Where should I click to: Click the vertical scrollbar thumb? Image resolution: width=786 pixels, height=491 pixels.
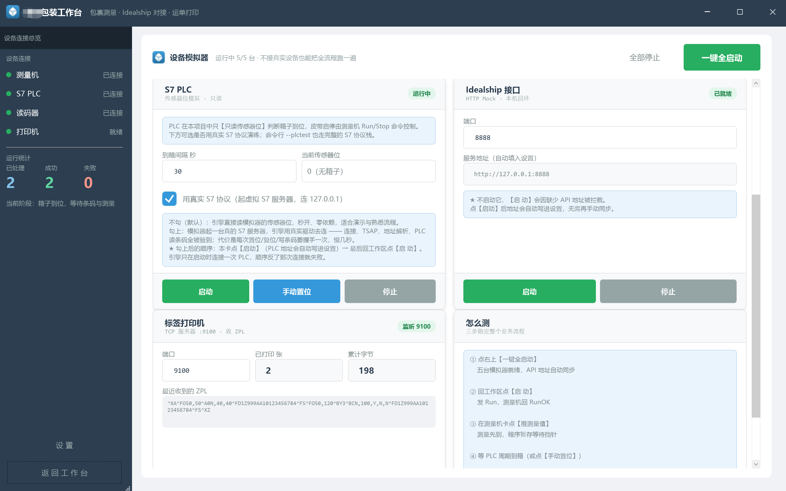756,306
